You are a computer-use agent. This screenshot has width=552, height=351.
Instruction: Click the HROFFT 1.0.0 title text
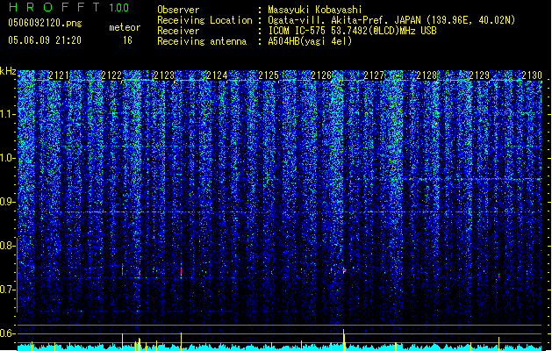click(x=69, y=7)
